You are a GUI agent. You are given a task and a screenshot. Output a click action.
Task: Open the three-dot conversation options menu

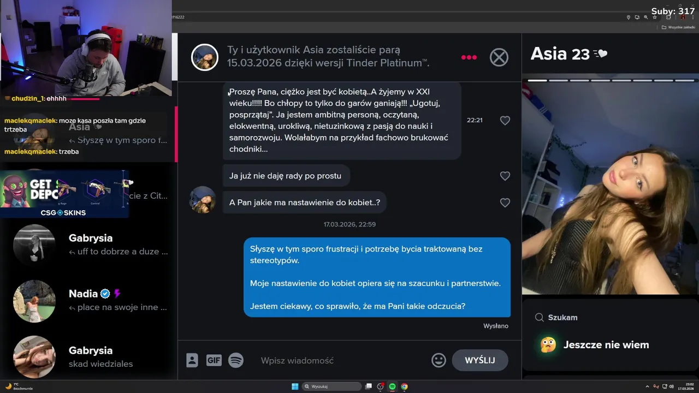click(x=469, y=57)
